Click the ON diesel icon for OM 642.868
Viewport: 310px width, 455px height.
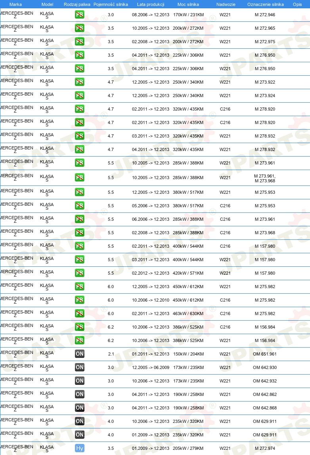click(x=80, y=408)
